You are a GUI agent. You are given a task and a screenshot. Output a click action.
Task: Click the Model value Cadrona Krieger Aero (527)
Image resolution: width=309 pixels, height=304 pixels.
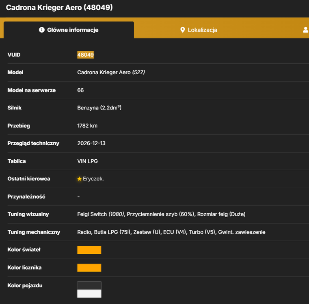111,73
